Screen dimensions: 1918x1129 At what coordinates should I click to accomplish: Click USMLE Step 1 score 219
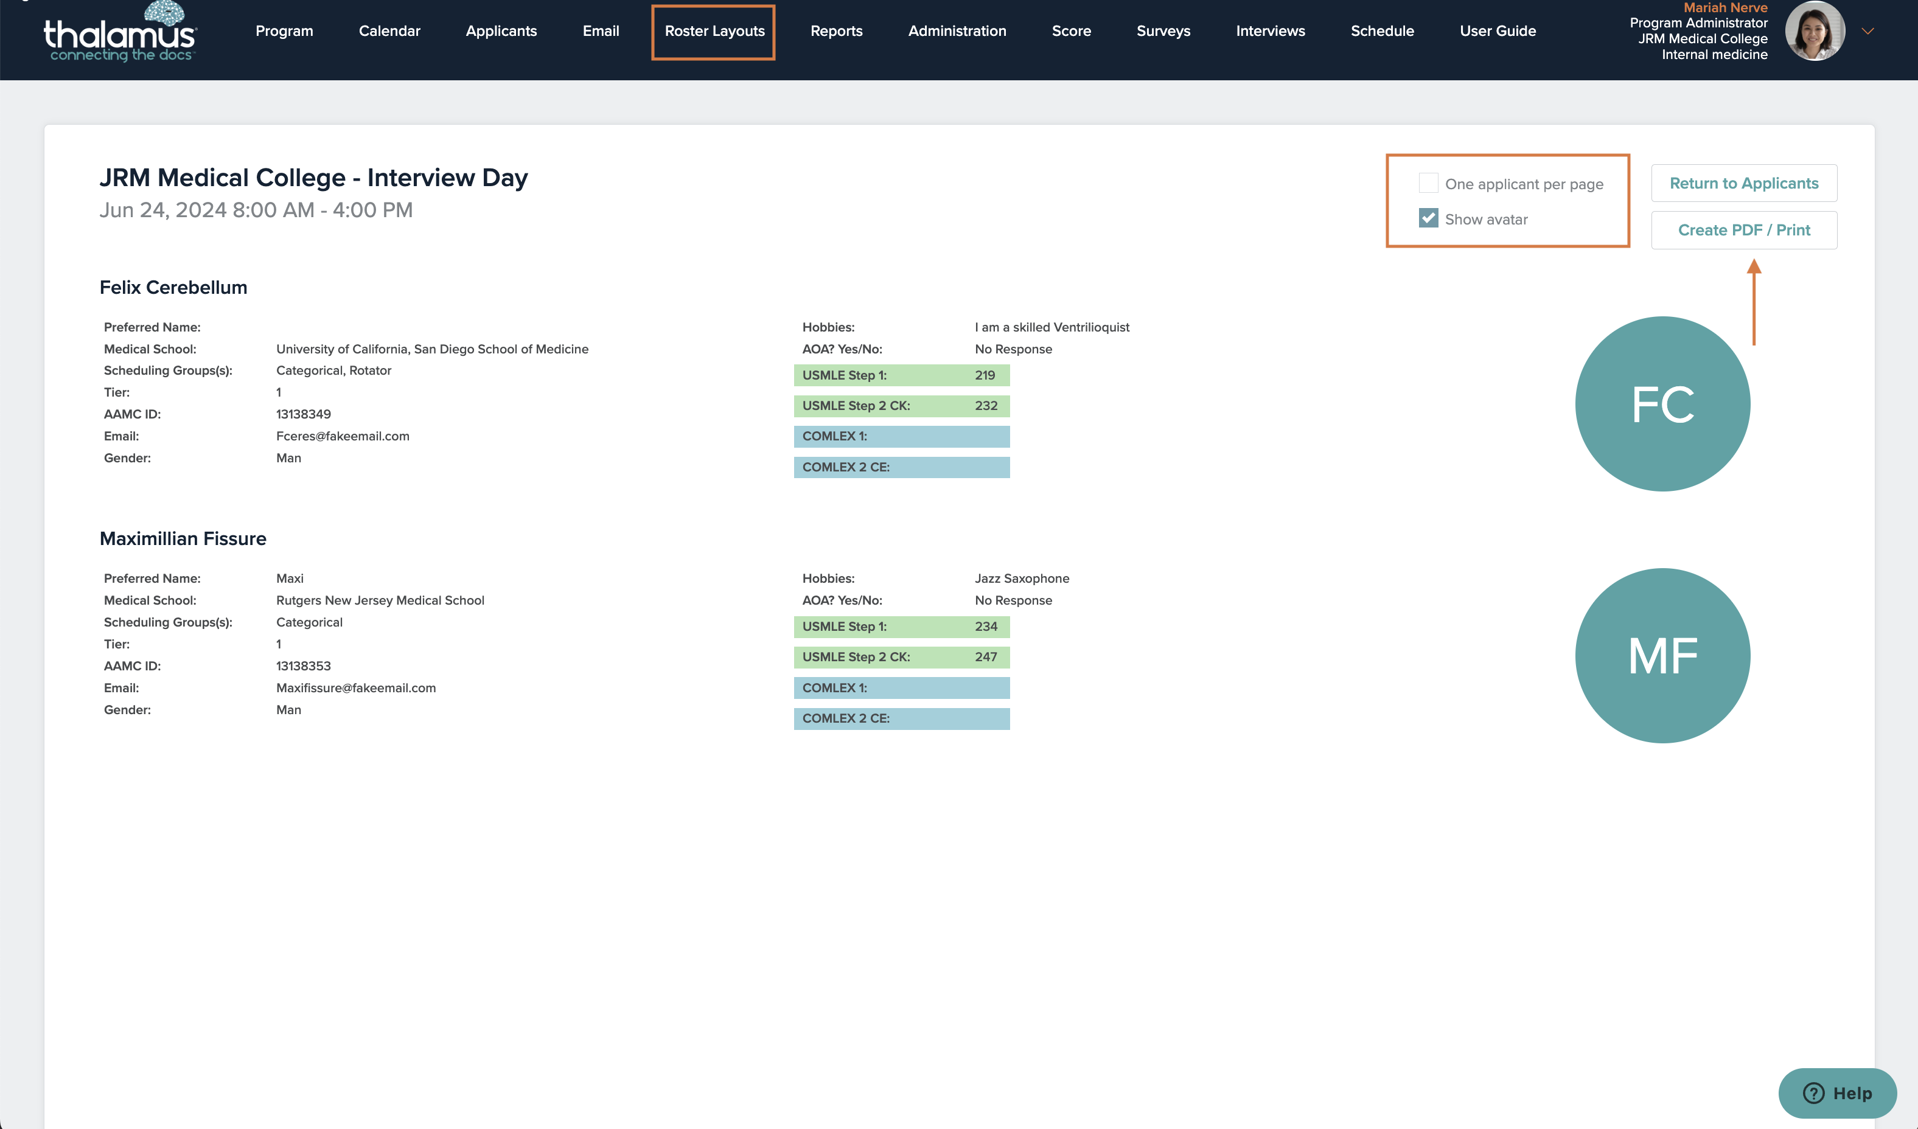pyautogui.click(x=985, y=375)
